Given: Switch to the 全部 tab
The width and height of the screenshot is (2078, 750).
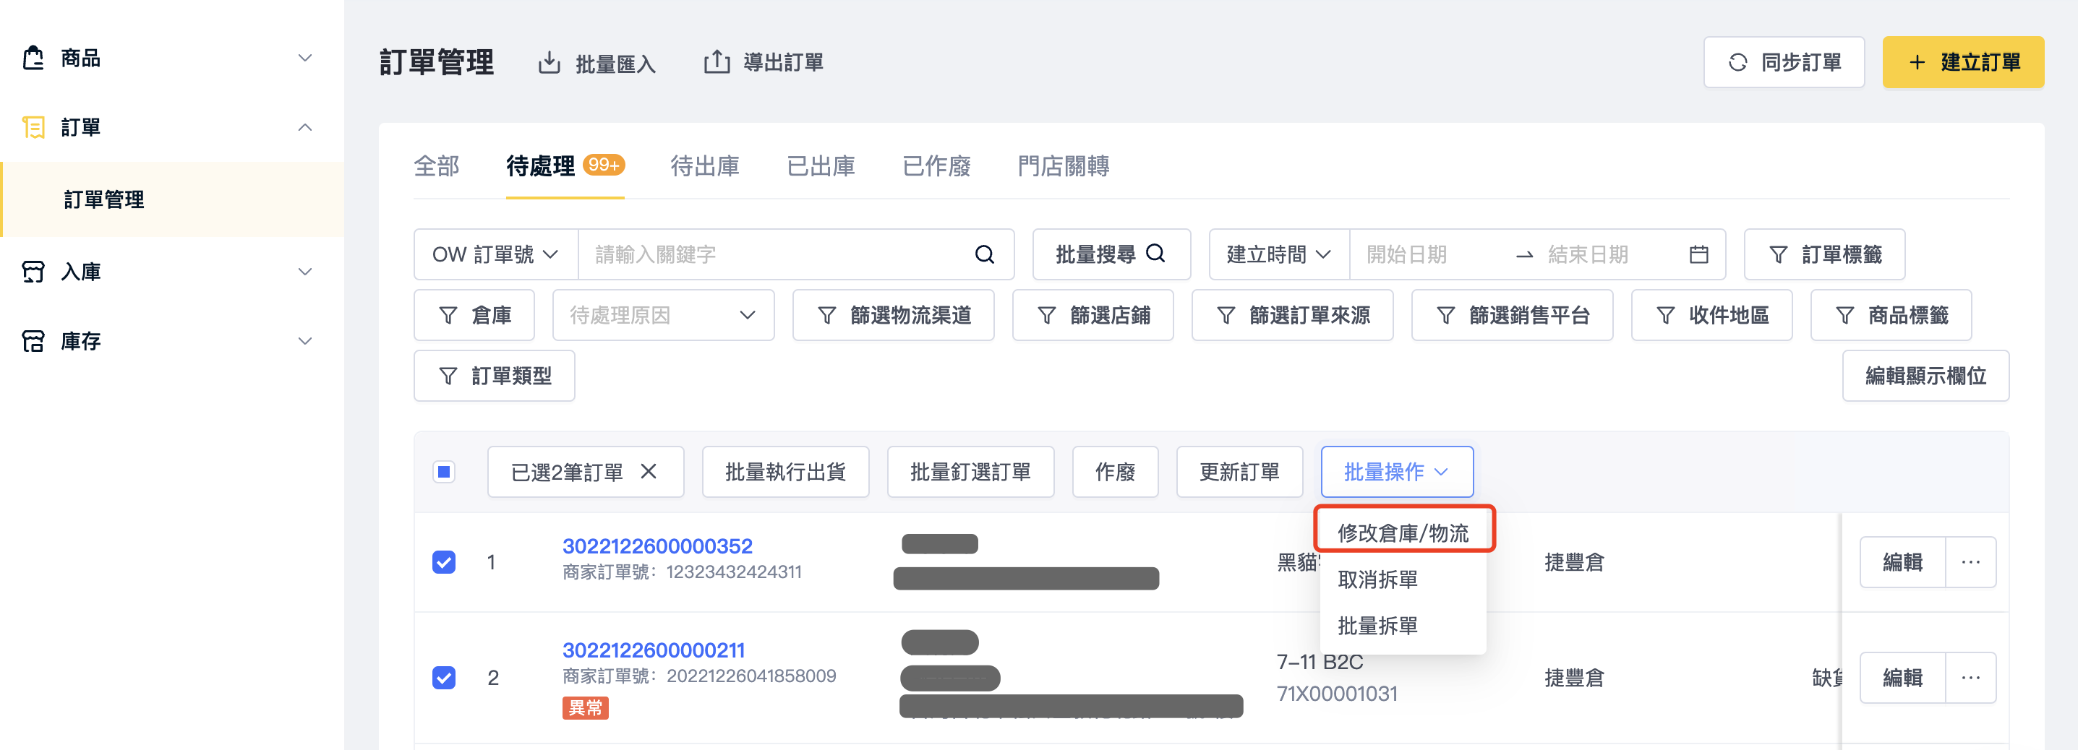Looking at the screenshot, I should tap(437, 166).
